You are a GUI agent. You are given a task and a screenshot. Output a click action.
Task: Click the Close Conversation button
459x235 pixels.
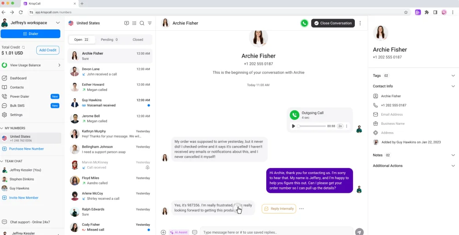(x=333, y=23)
